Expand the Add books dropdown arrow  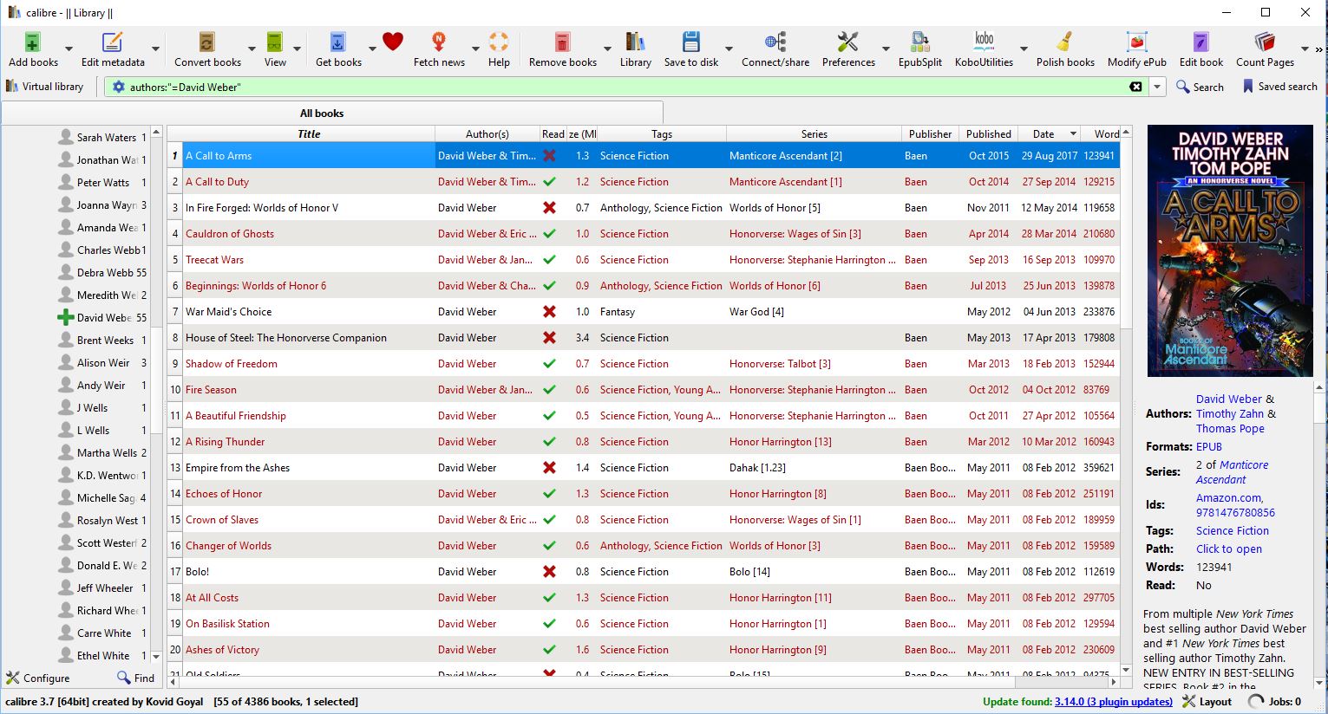pyautogui.click(x=69, y=49)
